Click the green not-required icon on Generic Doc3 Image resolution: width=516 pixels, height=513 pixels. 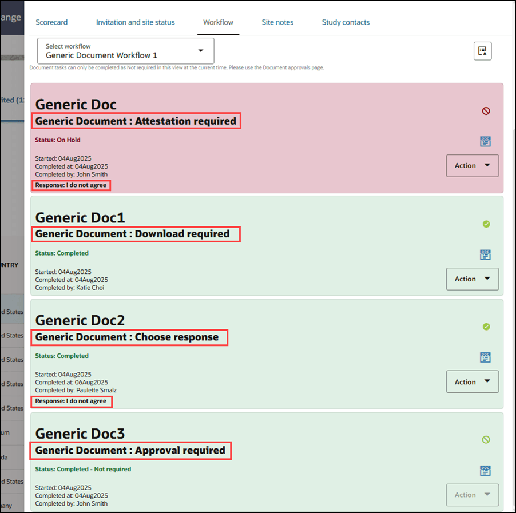pos(486,439)
